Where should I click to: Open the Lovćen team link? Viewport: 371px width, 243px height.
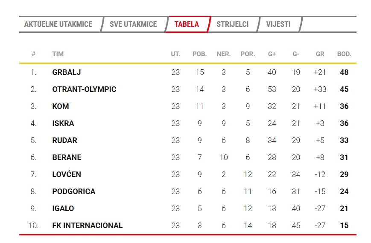click(x=67, y=174)
